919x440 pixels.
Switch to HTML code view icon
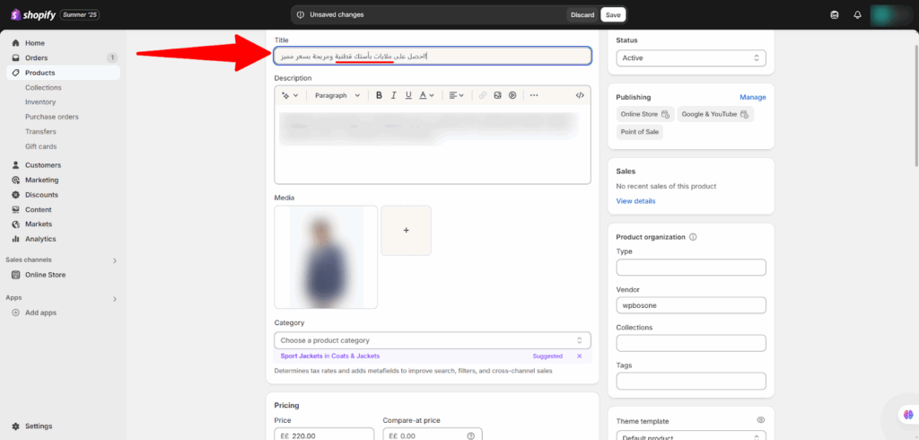[580, 95]
